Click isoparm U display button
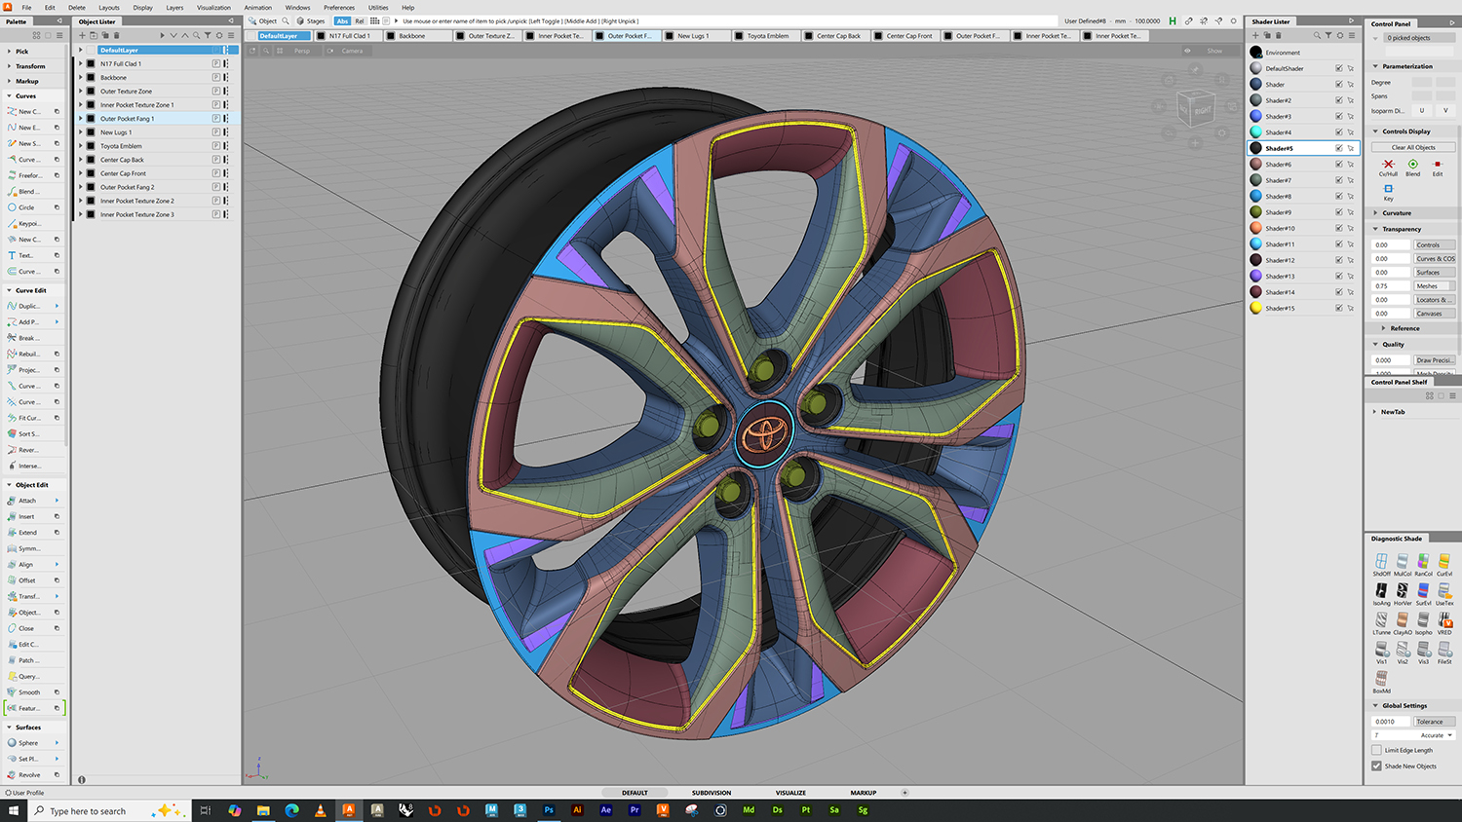The image size is (1462, 822). click(x=1422, y=110)
